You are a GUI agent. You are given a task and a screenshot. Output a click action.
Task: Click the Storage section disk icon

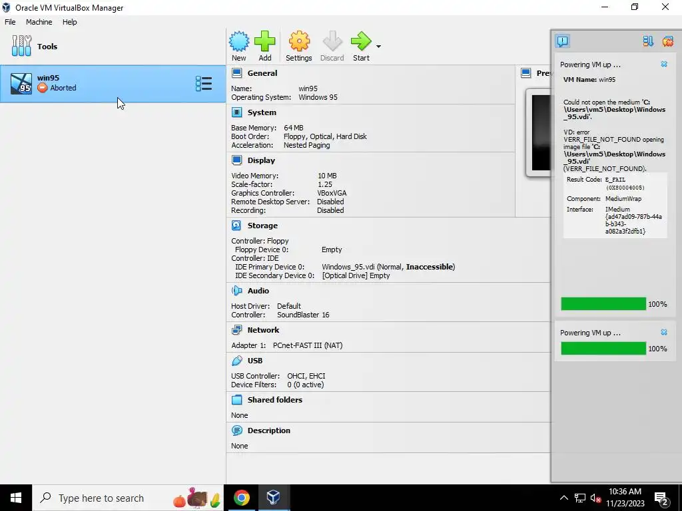click(236, 226)
